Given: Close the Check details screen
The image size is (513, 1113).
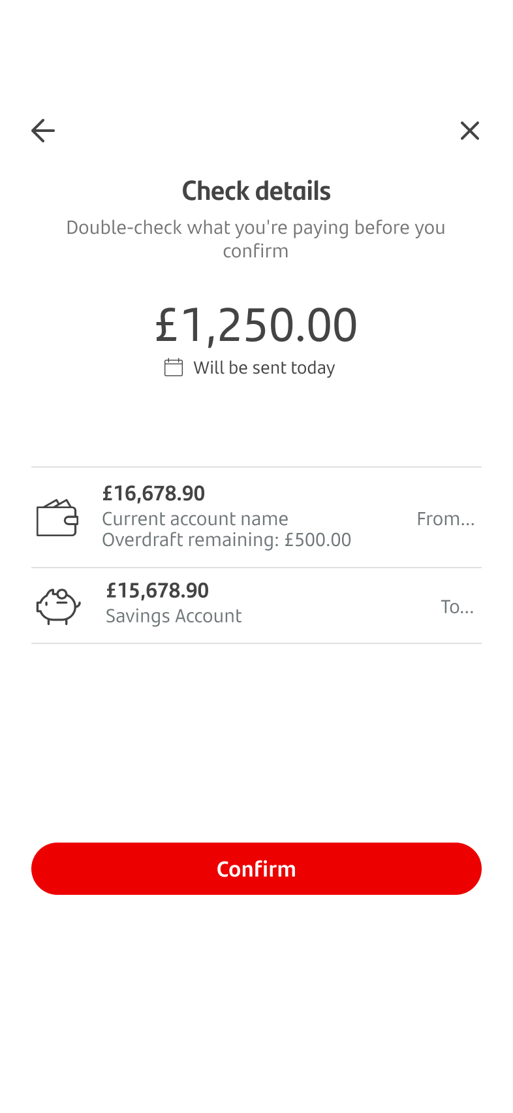Looking at the screenshot, I should pos(469,131).
